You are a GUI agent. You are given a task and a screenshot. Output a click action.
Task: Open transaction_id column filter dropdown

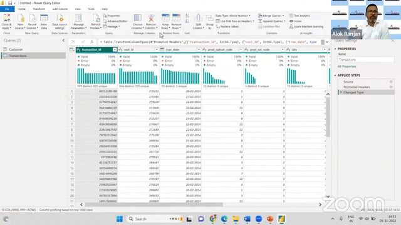(x=115, y=49)
